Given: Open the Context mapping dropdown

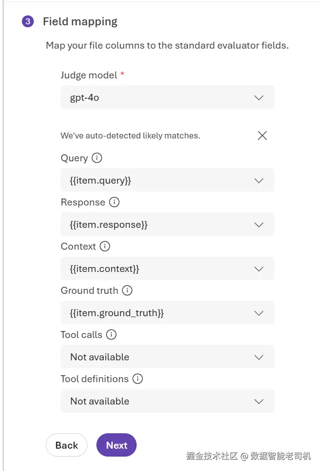Looking at the screenshot, I should coord(167,269).
